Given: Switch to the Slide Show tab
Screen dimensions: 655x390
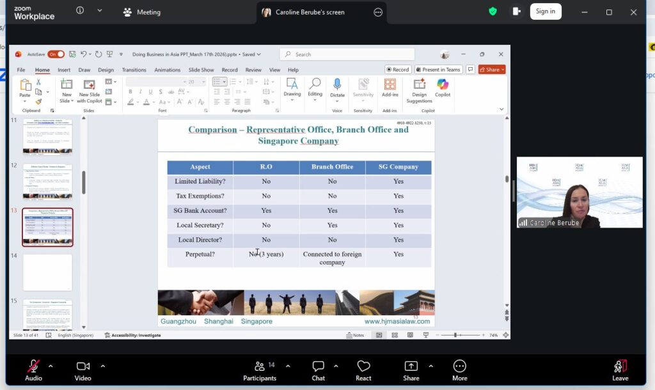Looking at the screenshot, I should click(201, 70).
